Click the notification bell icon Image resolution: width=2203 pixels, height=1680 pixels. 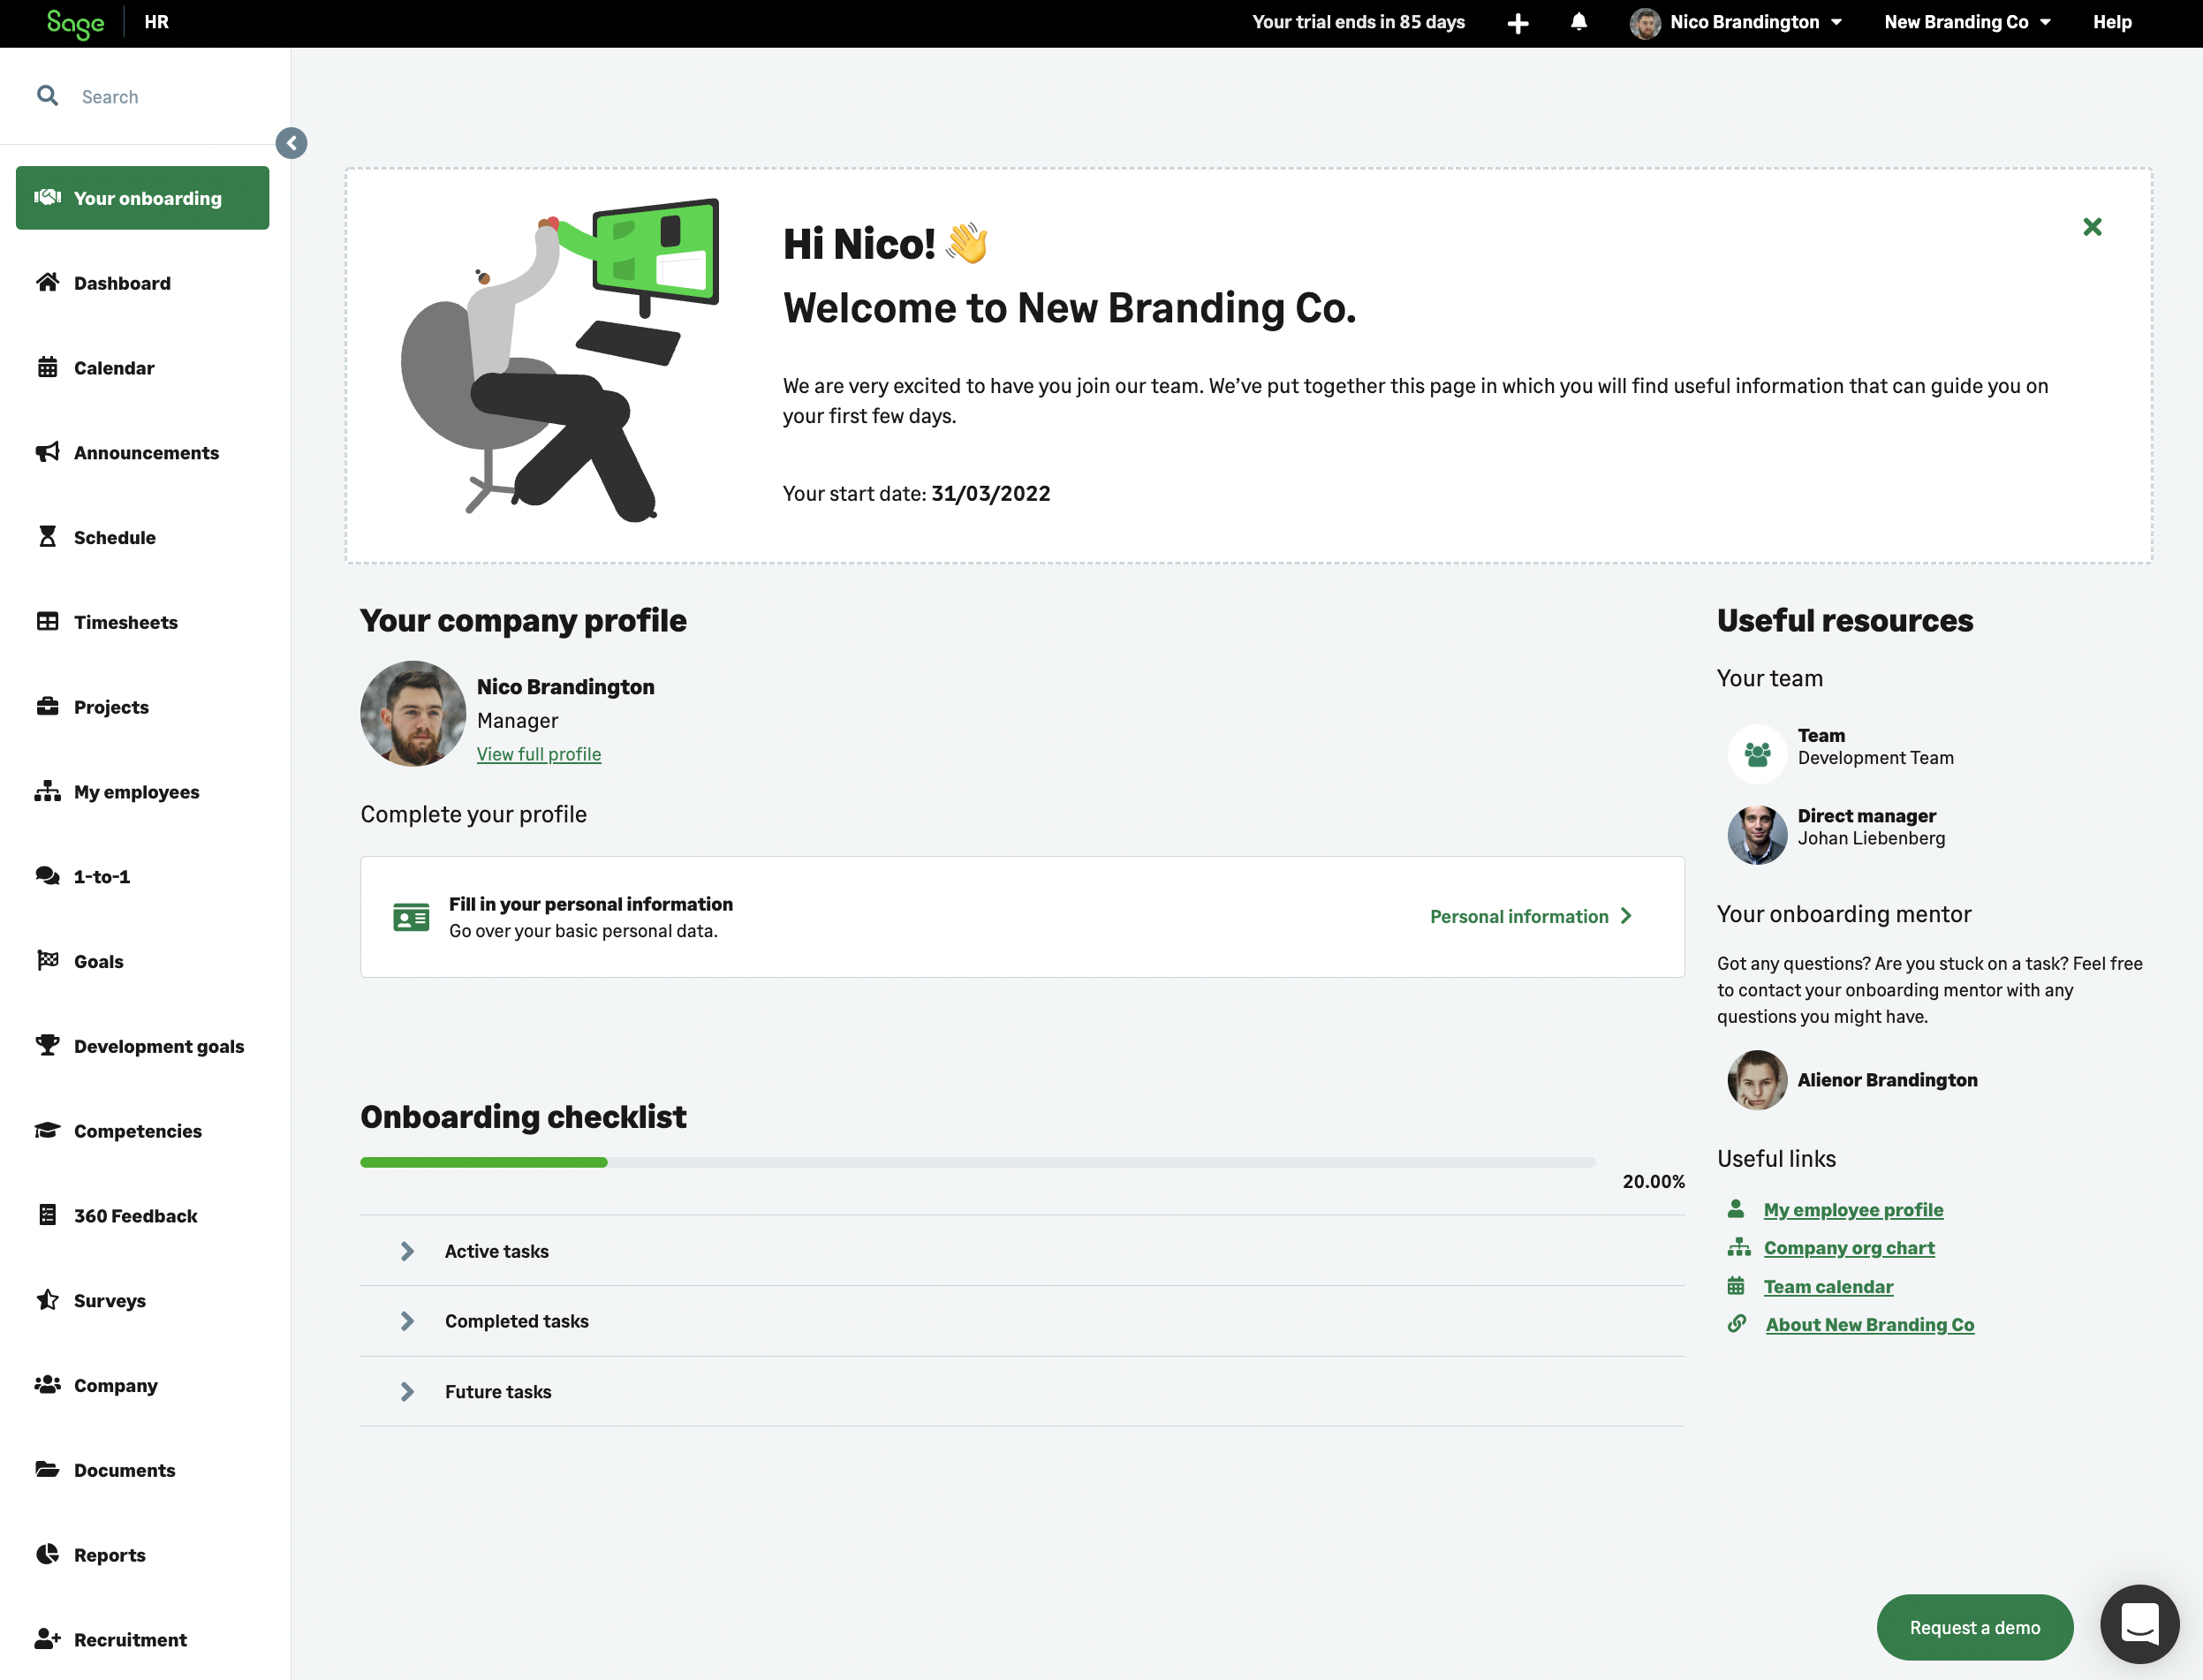[x=1578, y=23]
